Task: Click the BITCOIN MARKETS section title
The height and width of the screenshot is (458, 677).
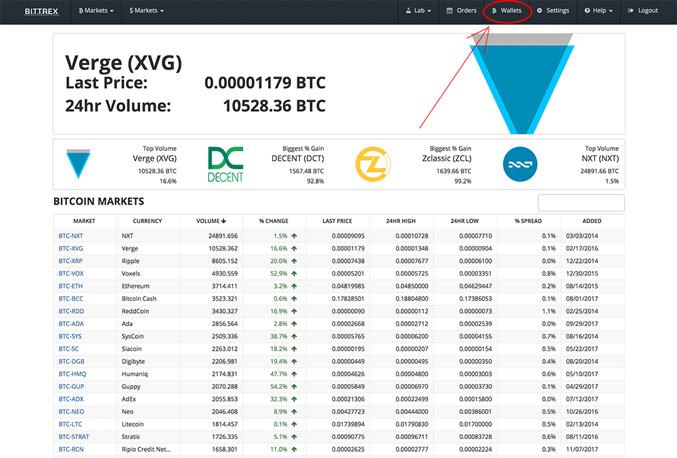Action: (99, 201)
